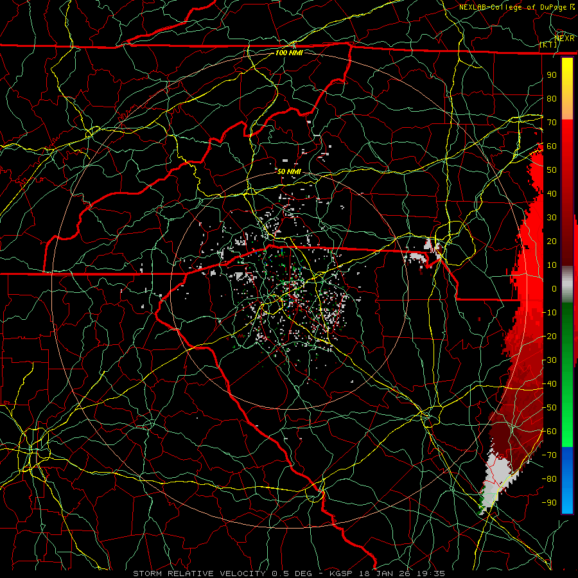Pick the light blue segment at the bottom of the color bar
The height and width of the screenshot is (578, 578).
click(567, 500)
